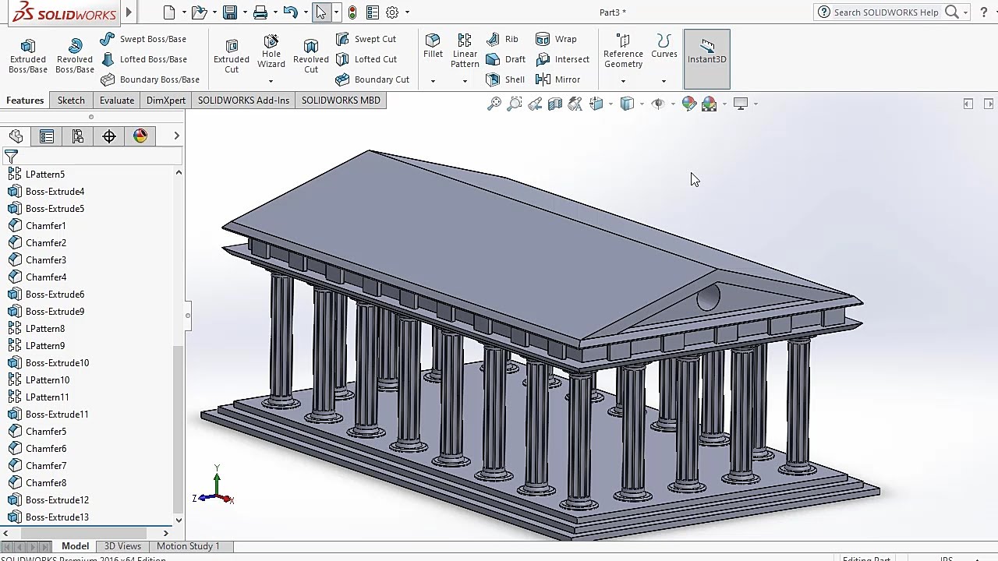Expand the Fillet dropdown arrow
Screen dimensions: 998x561
point(433,81)
